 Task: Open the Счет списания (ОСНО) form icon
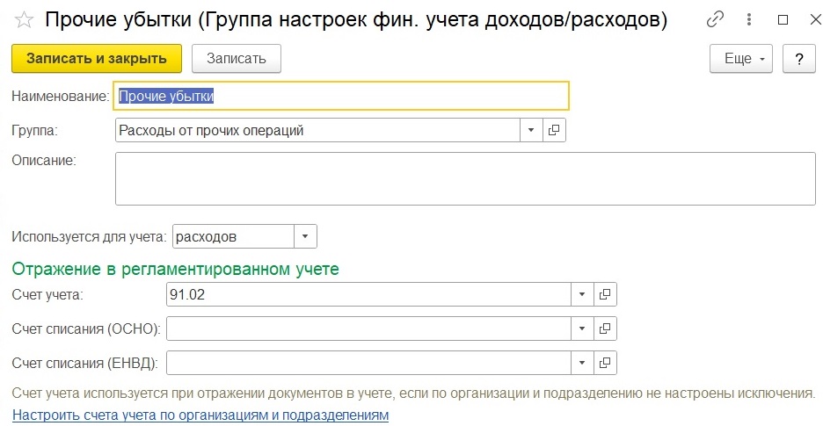click(x=605, y=329)
